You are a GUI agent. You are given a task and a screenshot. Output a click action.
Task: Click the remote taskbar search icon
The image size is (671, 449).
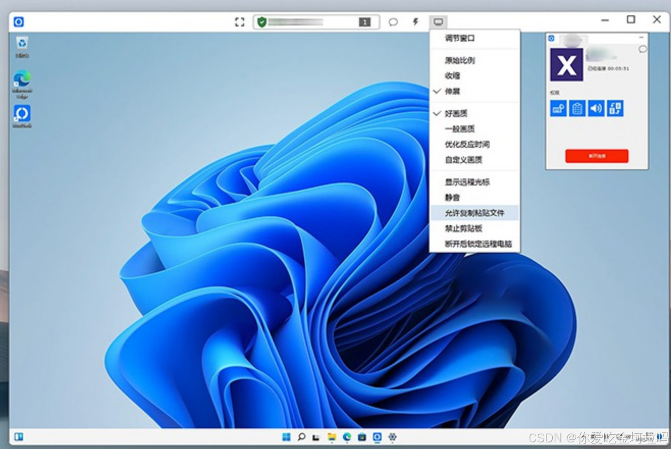tap(302, 437)
